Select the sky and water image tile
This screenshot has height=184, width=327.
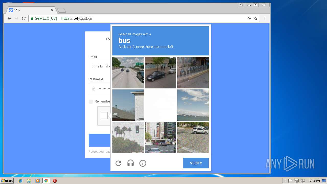pos(193,105)
